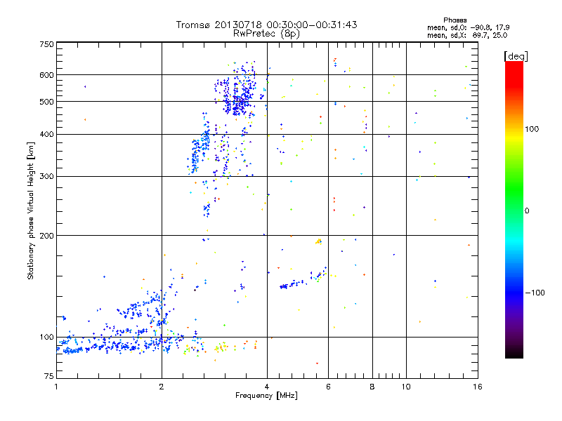Click the y-axis '100' tick label

(x=46, y=338)
